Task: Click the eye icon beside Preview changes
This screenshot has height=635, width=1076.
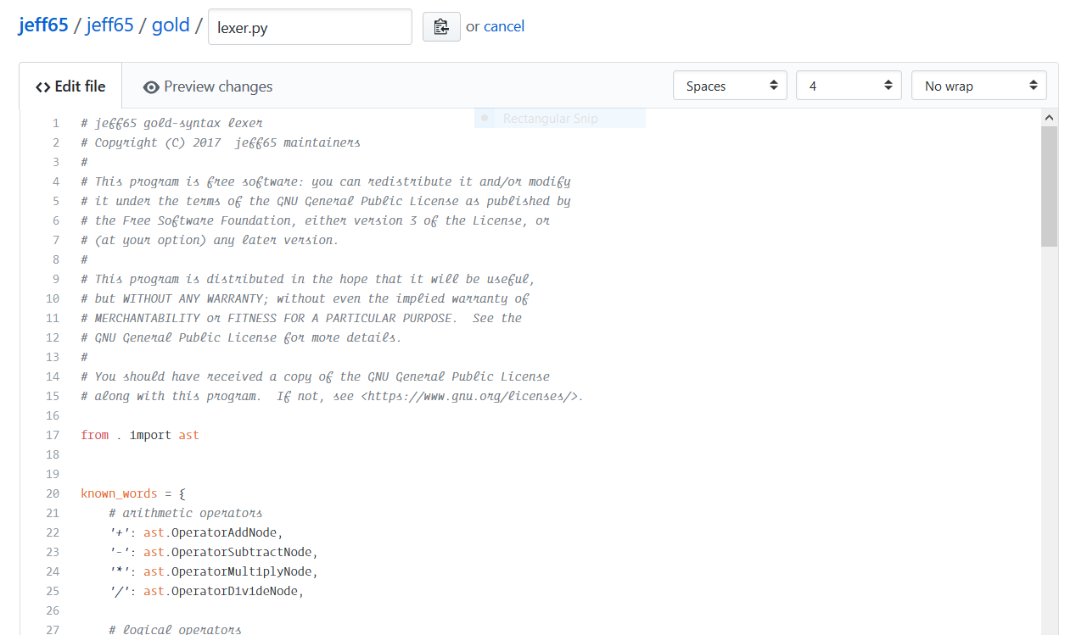Action: coord(151,87)
